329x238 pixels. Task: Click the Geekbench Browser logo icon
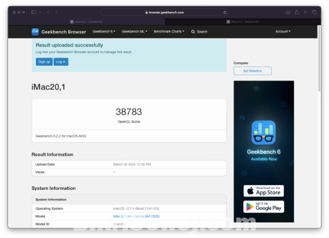pyautogui.click(x=35, y=32)
